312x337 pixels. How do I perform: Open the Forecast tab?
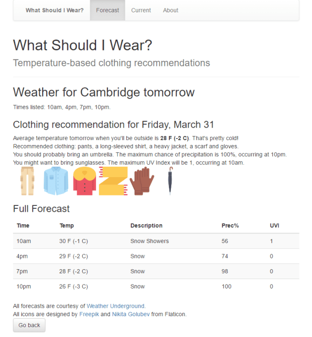(107, 10)
